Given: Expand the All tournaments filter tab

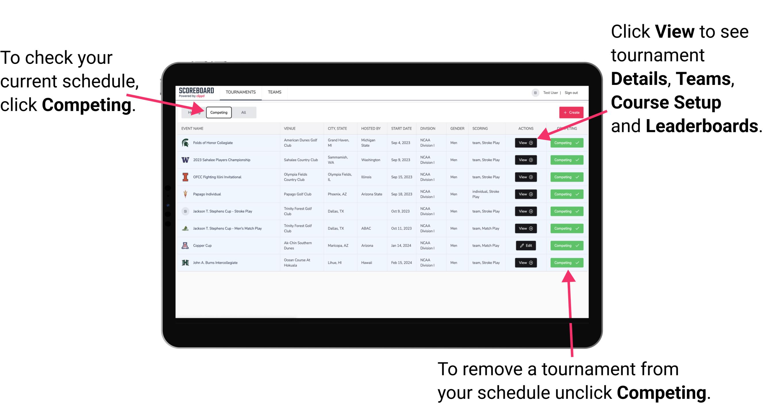Looking at the screenshot, I should pyautogui.click(x=243, y=112).
